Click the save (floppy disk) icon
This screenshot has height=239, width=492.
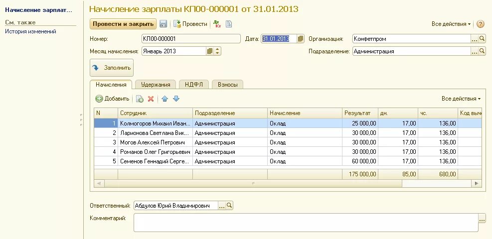[163, 24]
